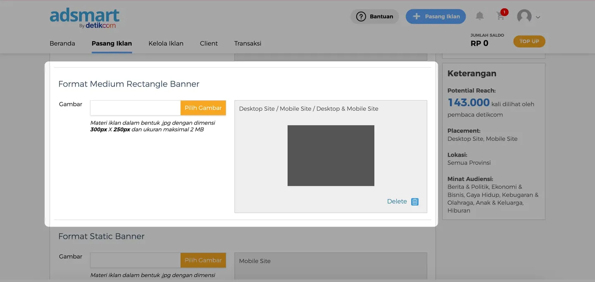Screen dimensions: 595x282
Task: Open the notification bell icon
Action: pos(479,16)
